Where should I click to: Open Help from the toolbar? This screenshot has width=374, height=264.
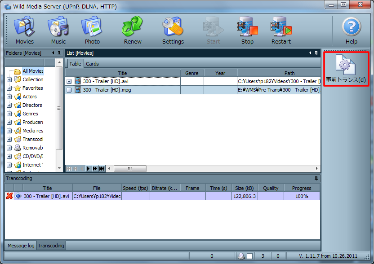352,30
